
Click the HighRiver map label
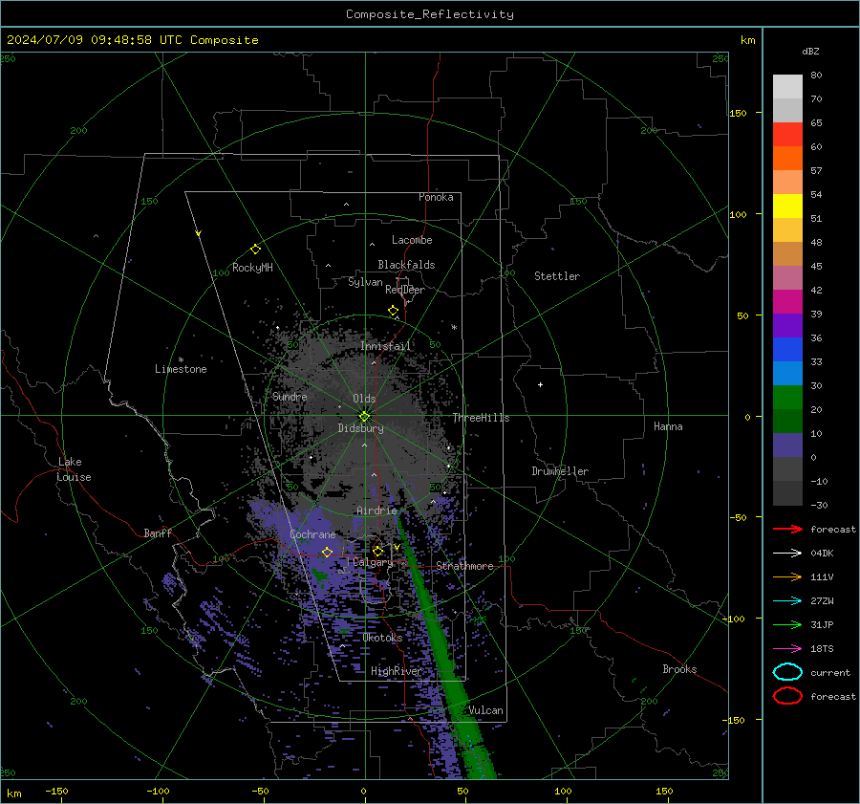(397, 671)
